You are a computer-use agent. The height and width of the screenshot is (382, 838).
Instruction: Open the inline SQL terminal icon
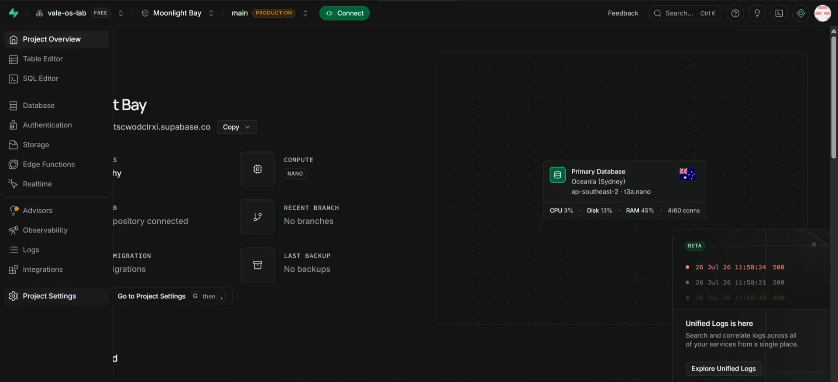pyautogui.click(x=779, y=13)
